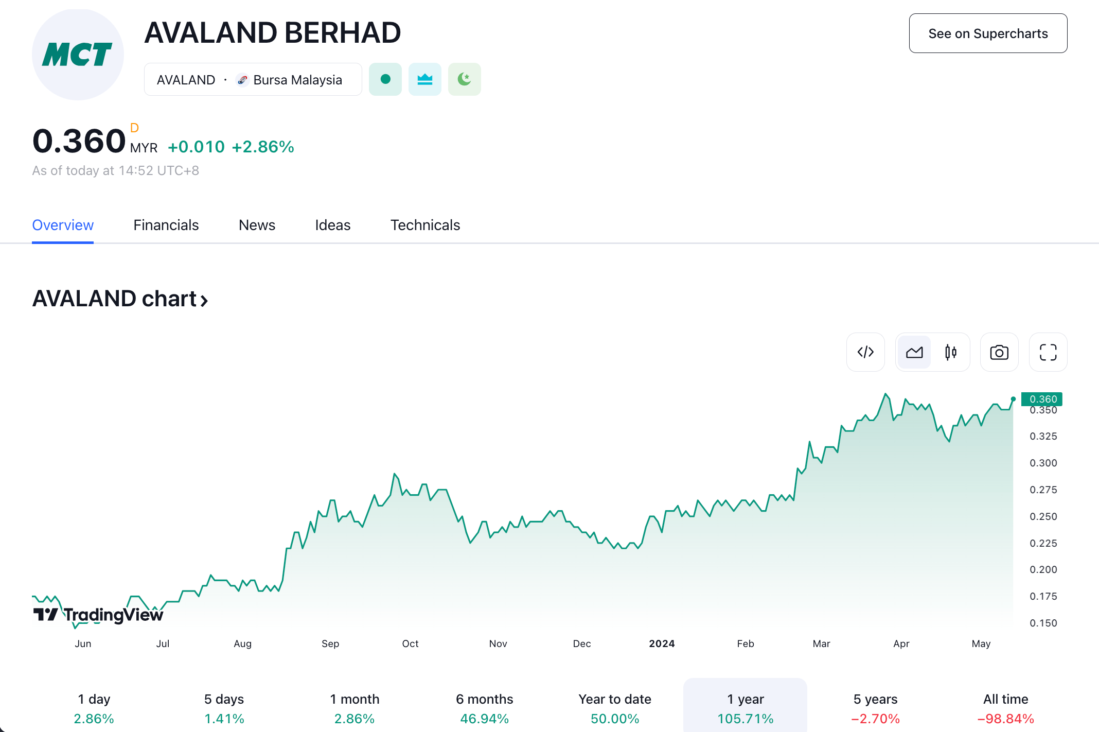Select the All time range

pyautogui.click(x=1005, y=708)
